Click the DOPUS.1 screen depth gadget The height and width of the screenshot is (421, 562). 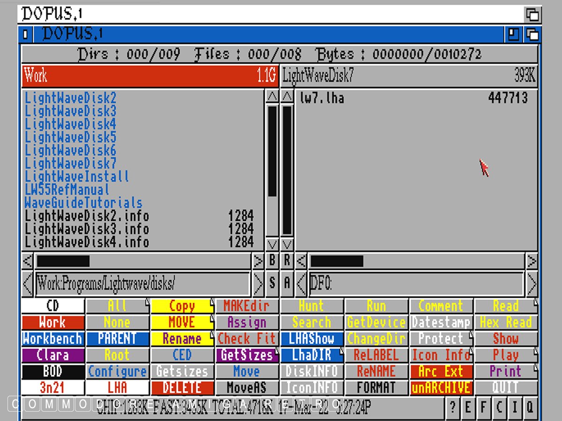click(532, 15)
